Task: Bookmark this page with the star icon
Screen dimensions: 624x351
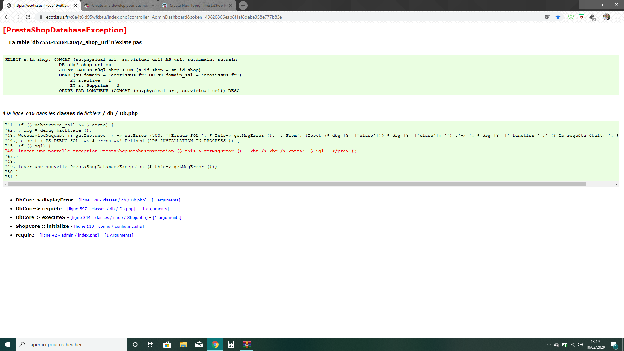Action: [558, 17]
